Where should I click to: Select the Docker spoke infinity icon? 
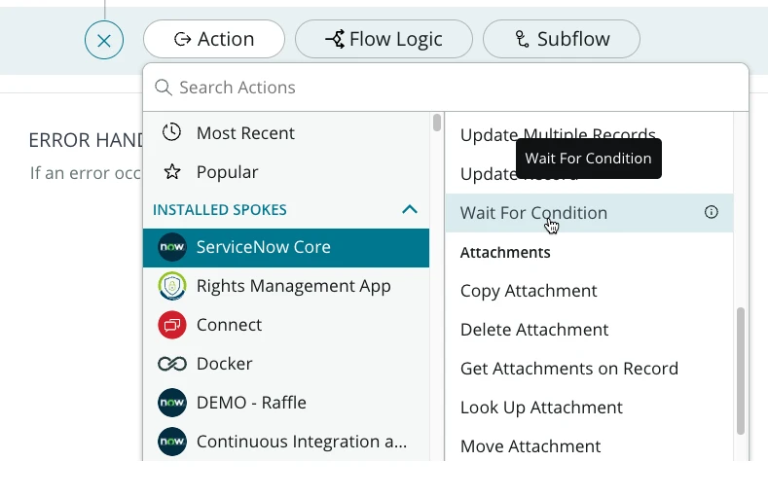click(171, 364)
